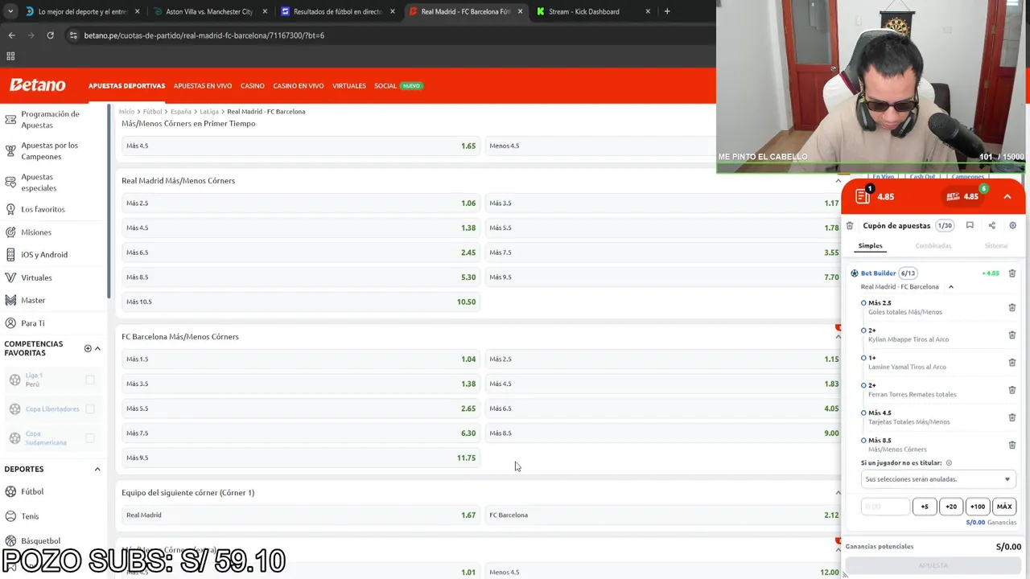Select the Básquetbol sport icon
The height and width of the screenshot is (579, 1030).
pyautogui.click(x=10, y=540)
